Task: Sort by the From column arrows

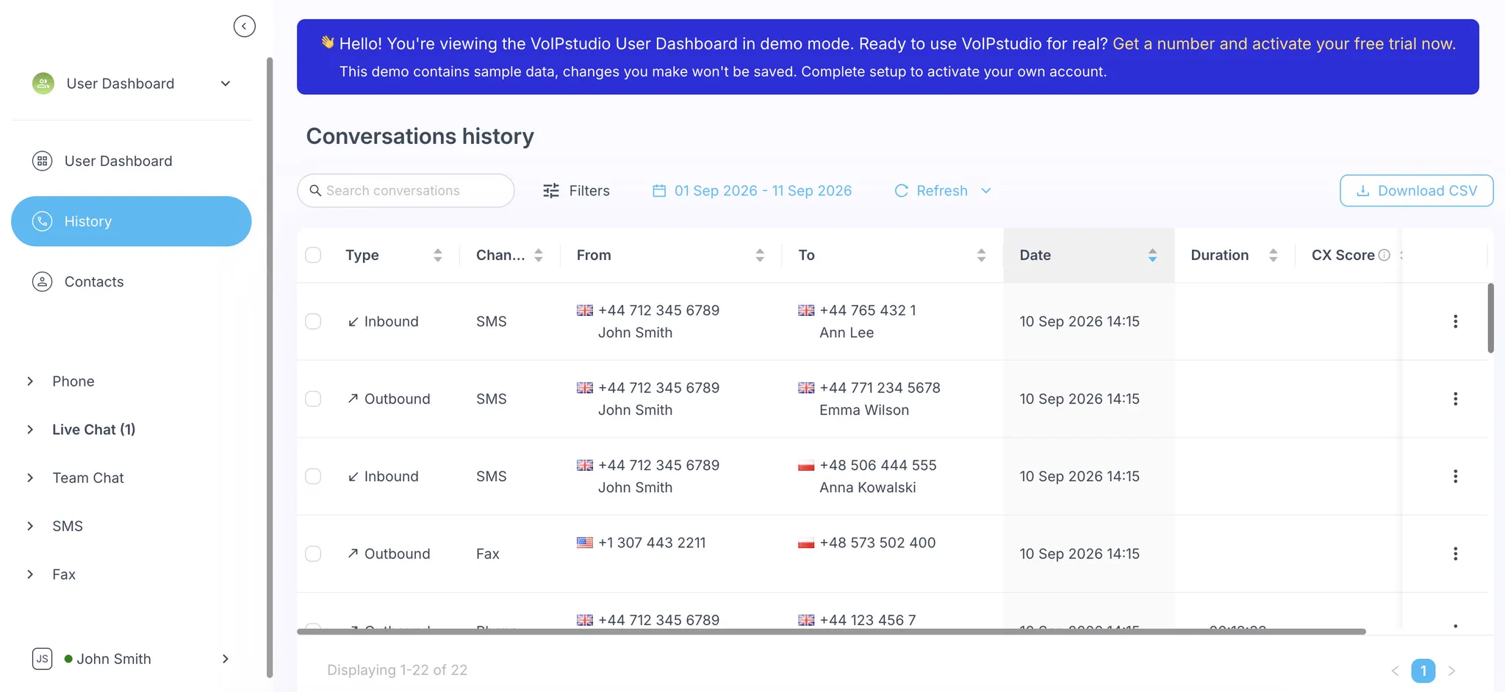Action: 760,255
